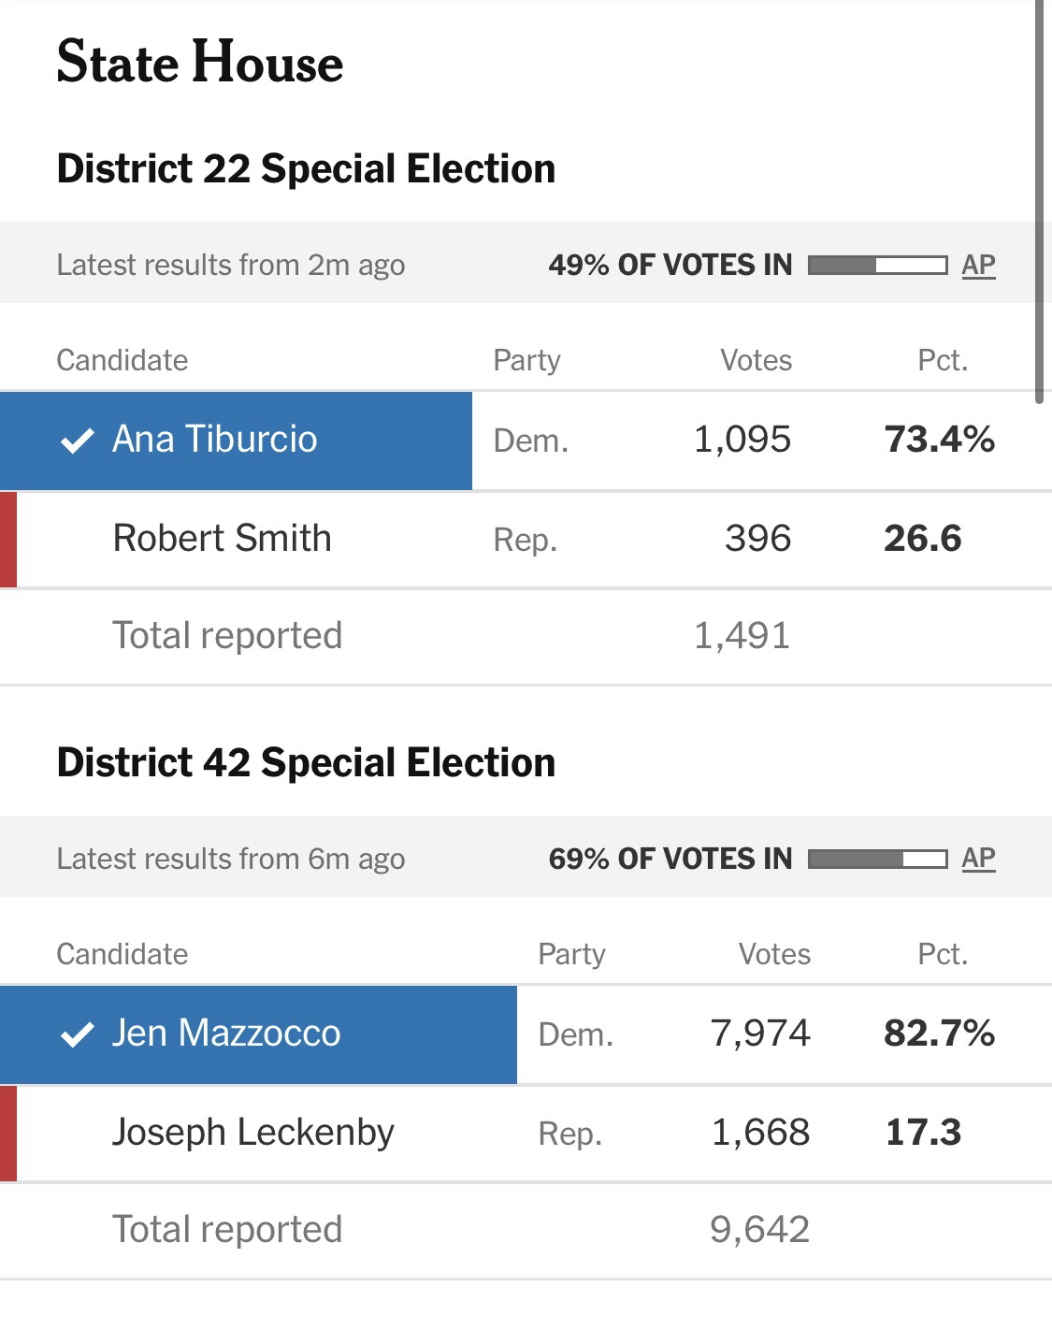Click the red Republican marker beside Joseph Leckenby
This screenshot has height=1330, width=1052.
(8, 1133)
